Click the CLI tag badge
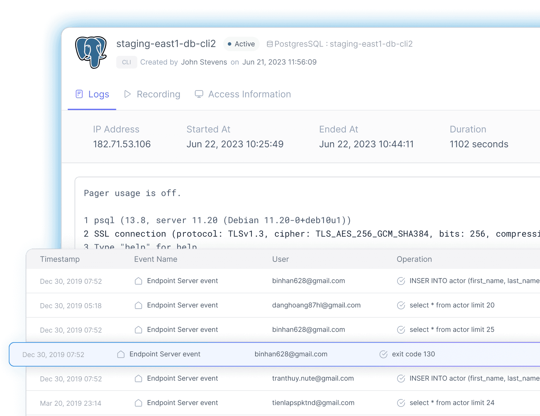 [x=127, y=62]
